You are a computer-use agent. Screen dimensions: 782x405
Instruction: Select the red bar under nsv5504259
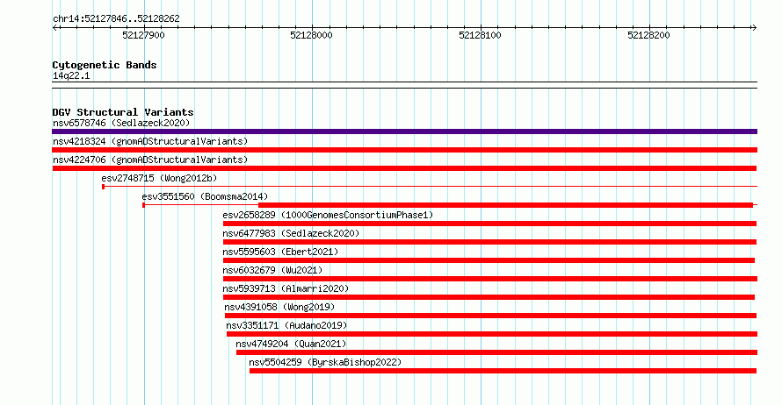click(x=503, y=371)
